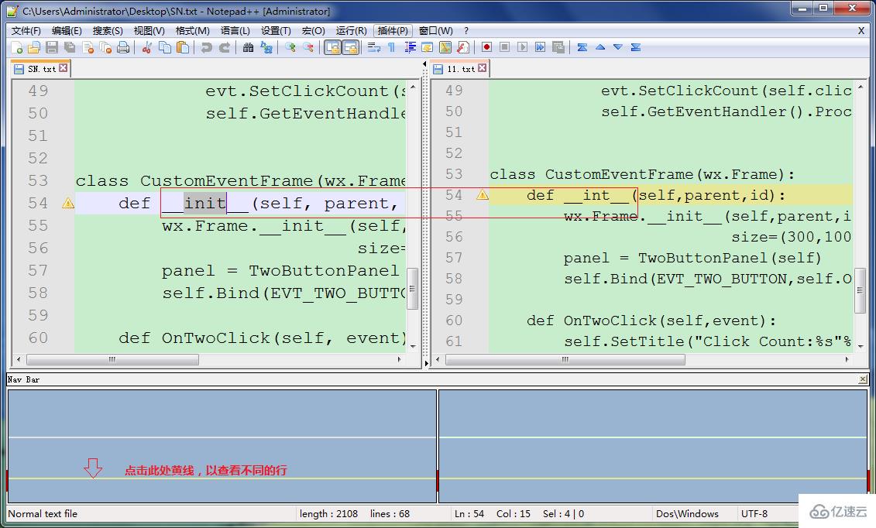This screenshot has width=876, height=528.
Task: Click the New file toolbar icon
Action: (x=17, y=47)
